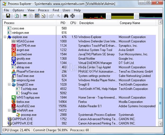Open the File menu

(6, 10)
